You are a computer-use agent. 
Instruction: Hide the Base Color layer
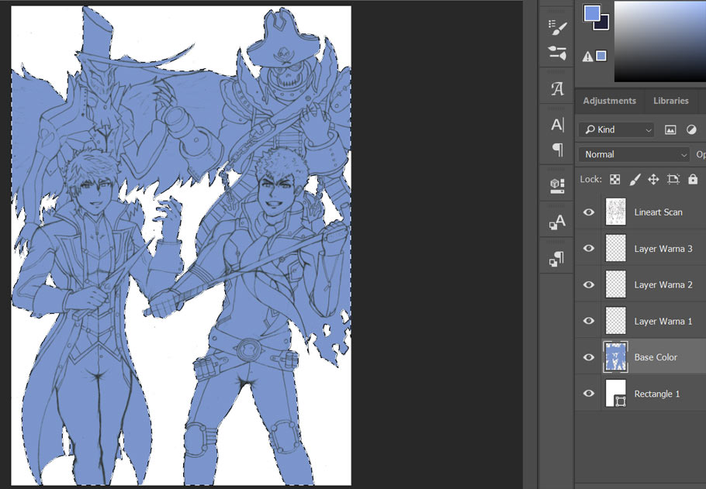589,357
